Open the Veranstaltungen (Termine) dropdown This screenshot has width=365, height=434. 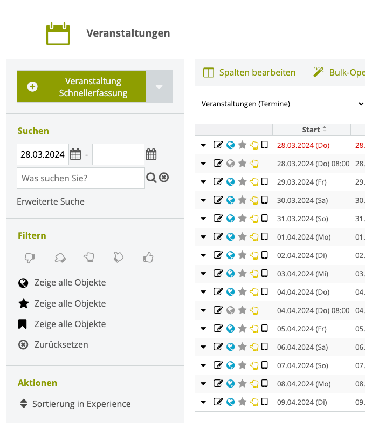[280, 104]
